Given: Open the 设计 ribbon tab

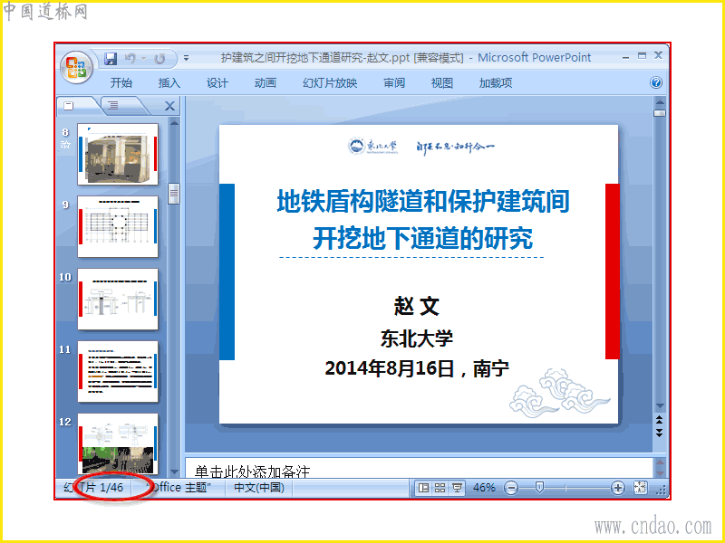Looking at the screenshot, I should [217, 83].
